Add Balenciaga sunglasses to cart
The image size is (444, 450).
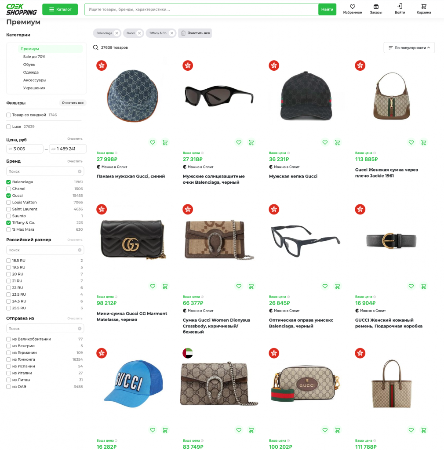pyautogui.click(x=251, y=142)
